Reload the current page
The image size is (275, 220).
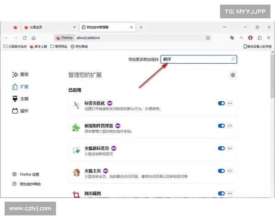[x=25, y=38]
